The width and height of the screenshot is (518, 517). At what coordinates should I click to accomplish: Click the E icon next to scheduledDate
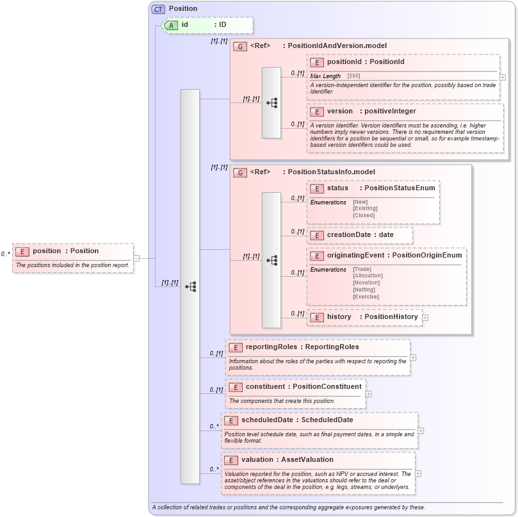tap(231, 420)
